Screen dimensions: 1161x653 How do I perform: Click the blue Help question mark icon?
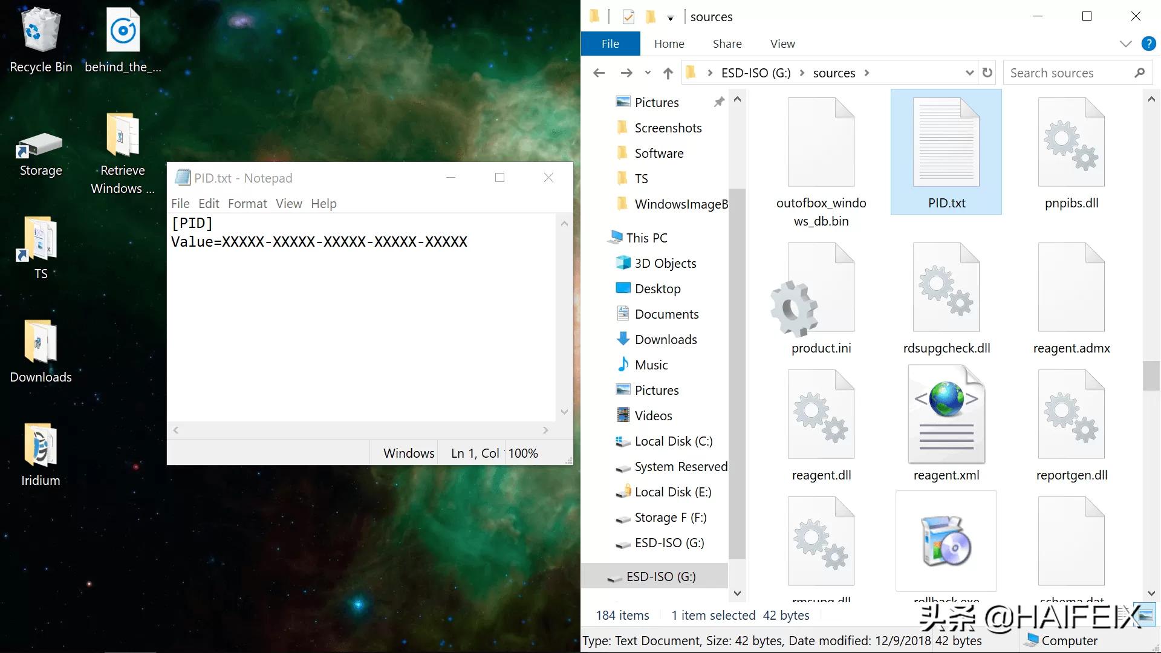(1148, 44)
